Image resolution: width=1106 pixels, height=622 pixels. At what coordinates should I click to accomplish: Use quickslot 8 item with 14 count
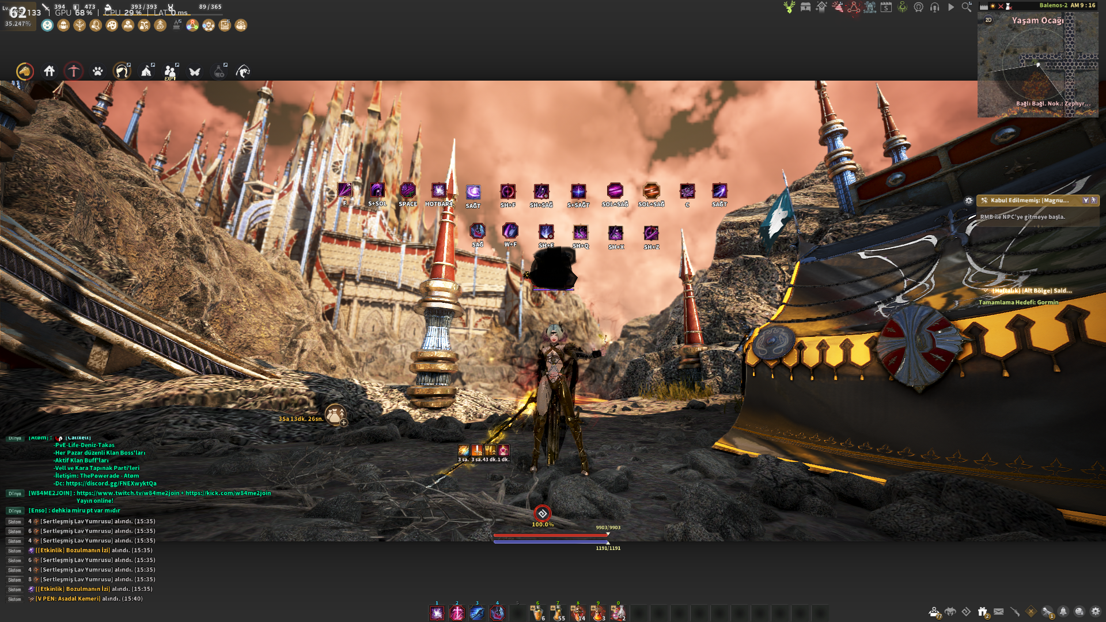578,613
